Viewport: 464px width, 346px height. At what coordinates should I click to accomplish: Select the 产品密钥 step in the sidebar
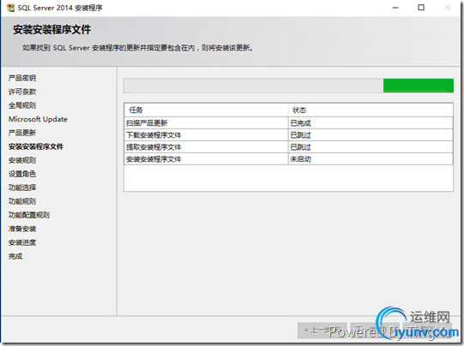tap(22, 78)
